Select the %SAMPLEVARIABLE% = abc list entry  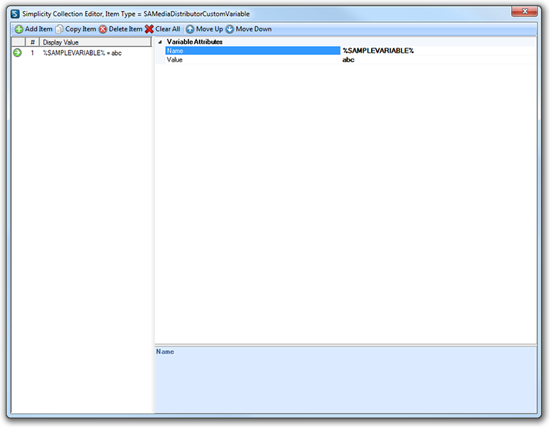pyautogui.click(x=82, y=53)
